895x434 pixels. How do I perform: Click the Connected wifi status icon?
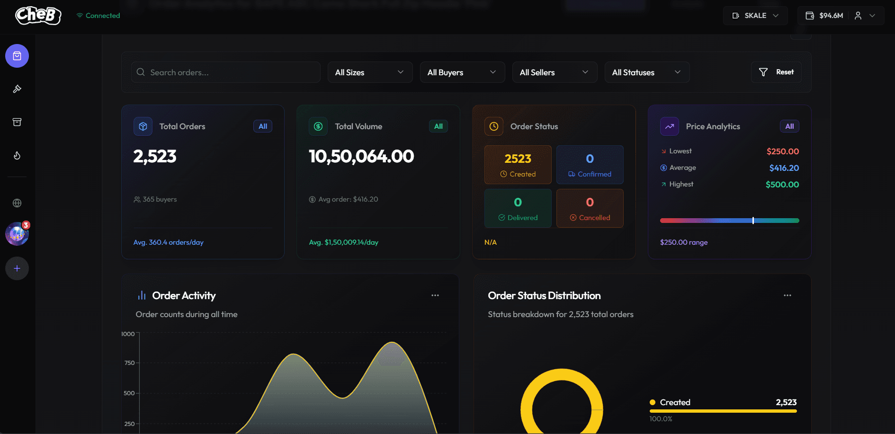tap(80, 16)
